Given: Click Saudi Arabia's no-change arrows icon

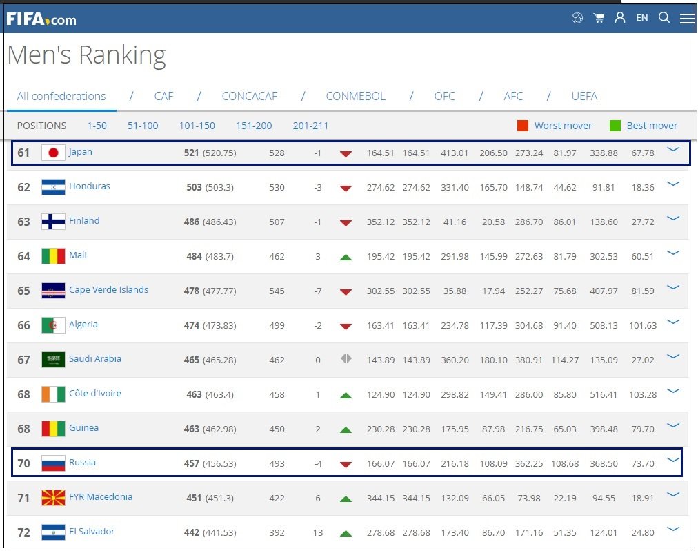Looking at the screenshot, I should click(x=346, y=358).
